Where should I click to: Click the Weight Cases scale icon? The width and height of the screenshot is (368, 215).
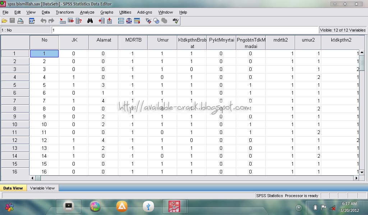129,21
